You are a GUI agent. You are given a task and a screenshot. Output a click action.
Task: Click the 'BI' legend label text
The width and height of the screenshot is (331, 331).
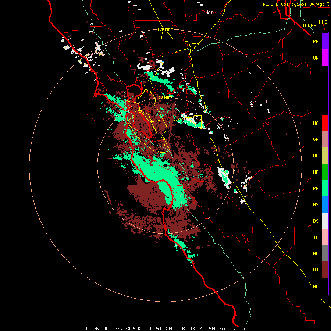pos(316,270)
